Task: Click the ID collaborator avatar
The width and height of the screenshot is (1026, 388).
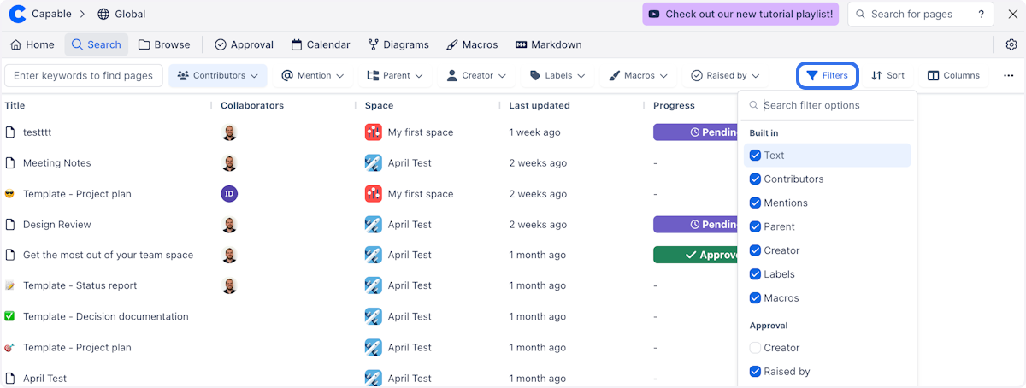Action: point(229,194)
